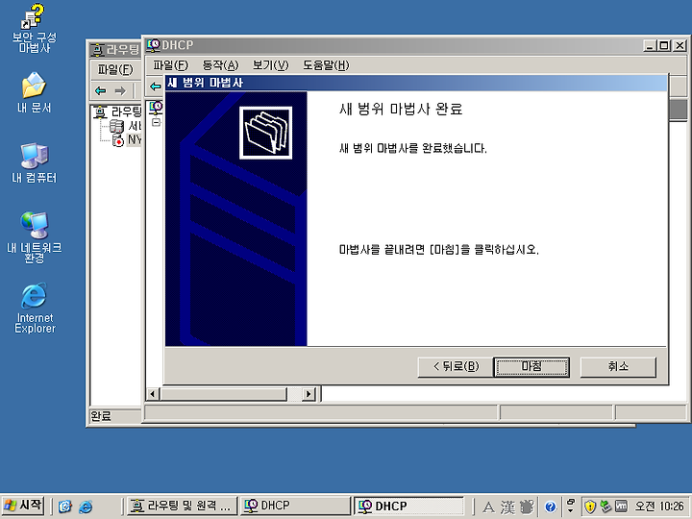Select the 내 컴퓨터 desktop icon

tap(34, 162)
